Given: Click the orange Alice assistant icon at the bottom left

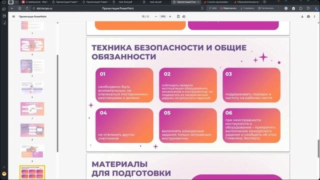Looking at the screenshot, I should [x=4, y=174].
